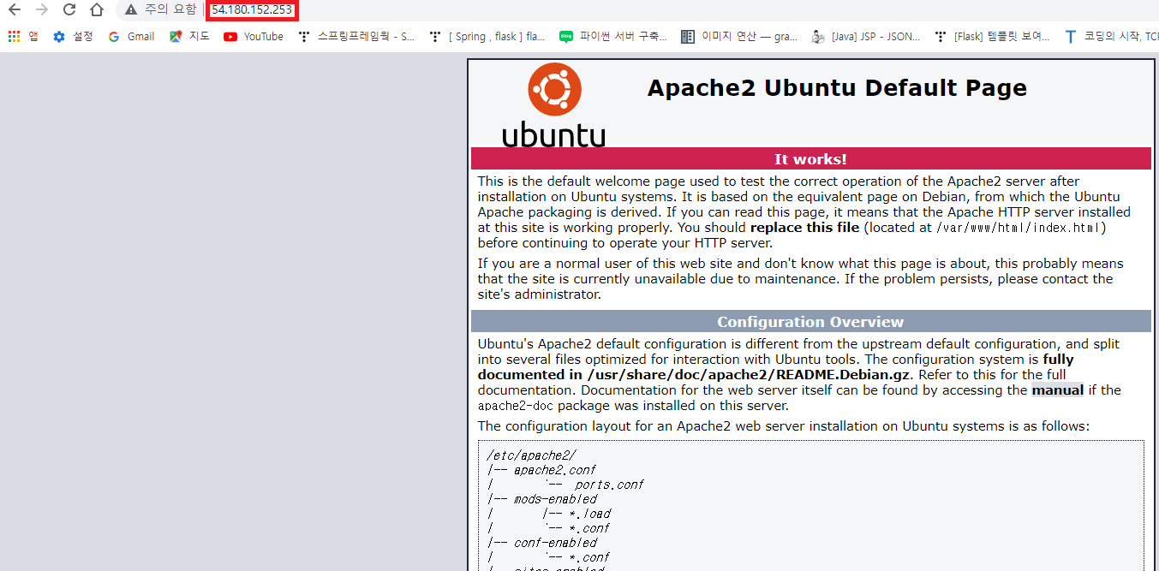The image size is (1159, 571).
Task: Open the 파이썬 서버 구축 blog bookmark
Action: click(613, 37)
